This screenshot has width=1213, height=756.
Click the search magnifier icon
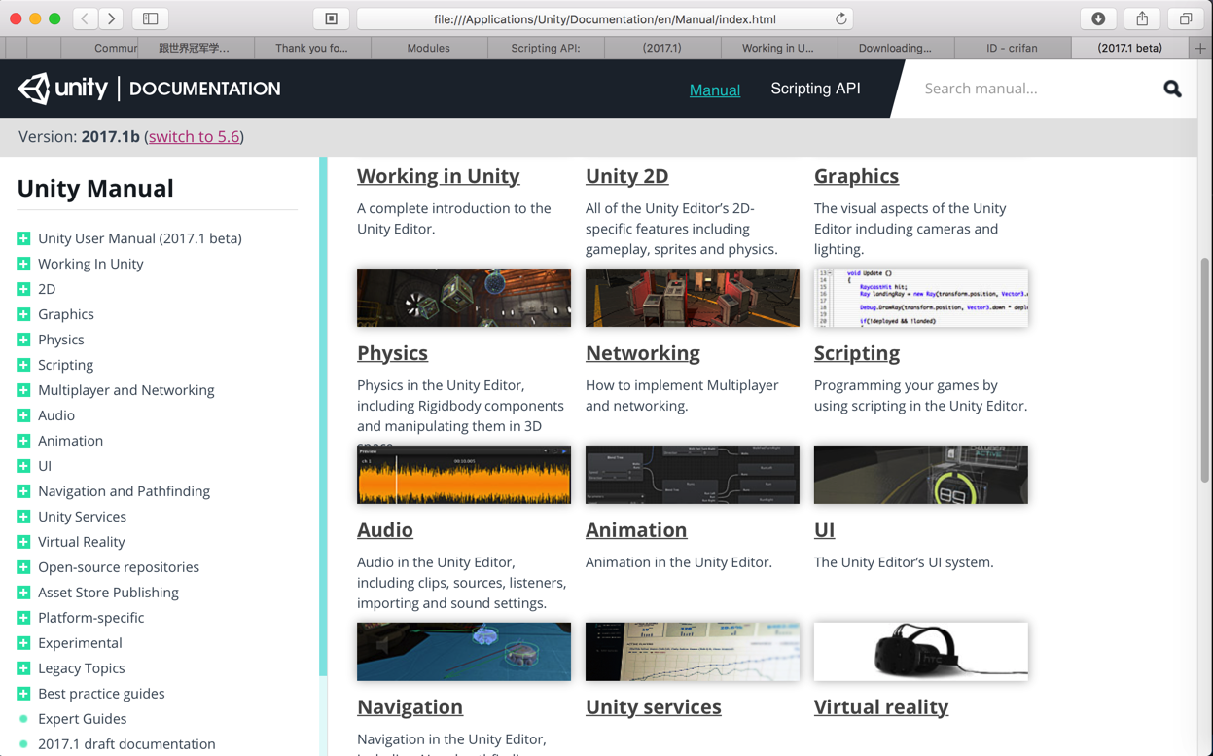1172,89
